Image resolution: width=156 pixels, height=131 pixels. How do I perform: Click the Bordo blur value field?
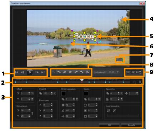pyautogui.click(x=91, y=111)
